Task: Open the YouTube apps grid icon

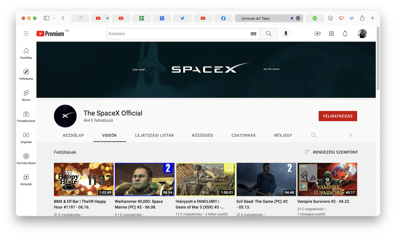Action: pos(331,34)
